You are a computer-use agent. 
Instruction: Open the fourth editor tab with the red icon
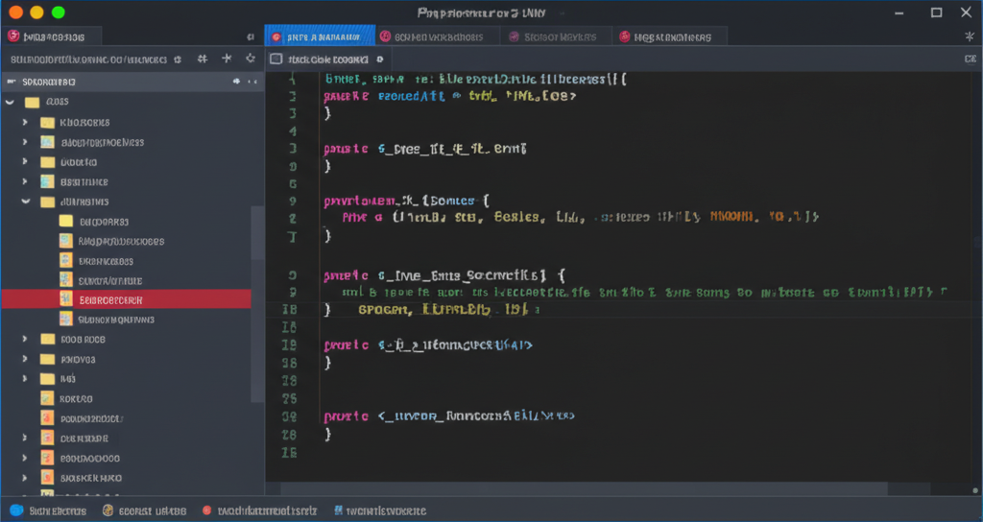[x=669, y=36]
